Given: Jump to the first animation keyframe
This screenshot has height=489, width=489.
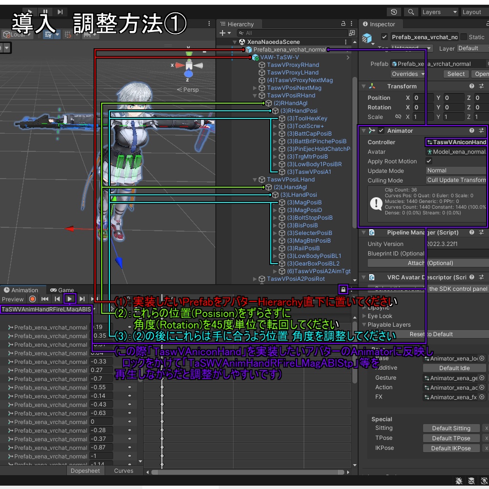Looking at the screenshot, I should tap(45, 299).
